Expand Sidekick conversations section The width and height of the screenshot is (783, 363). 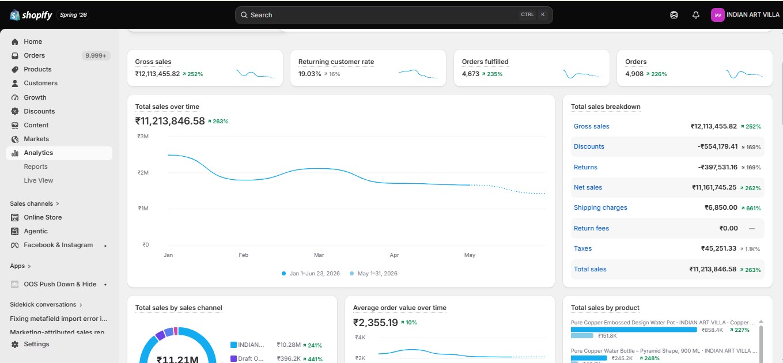pyautogui.click(x=47, y=304)
